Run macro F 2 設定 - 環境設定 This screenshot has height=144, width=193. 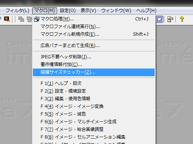click(x=94, y=91)
